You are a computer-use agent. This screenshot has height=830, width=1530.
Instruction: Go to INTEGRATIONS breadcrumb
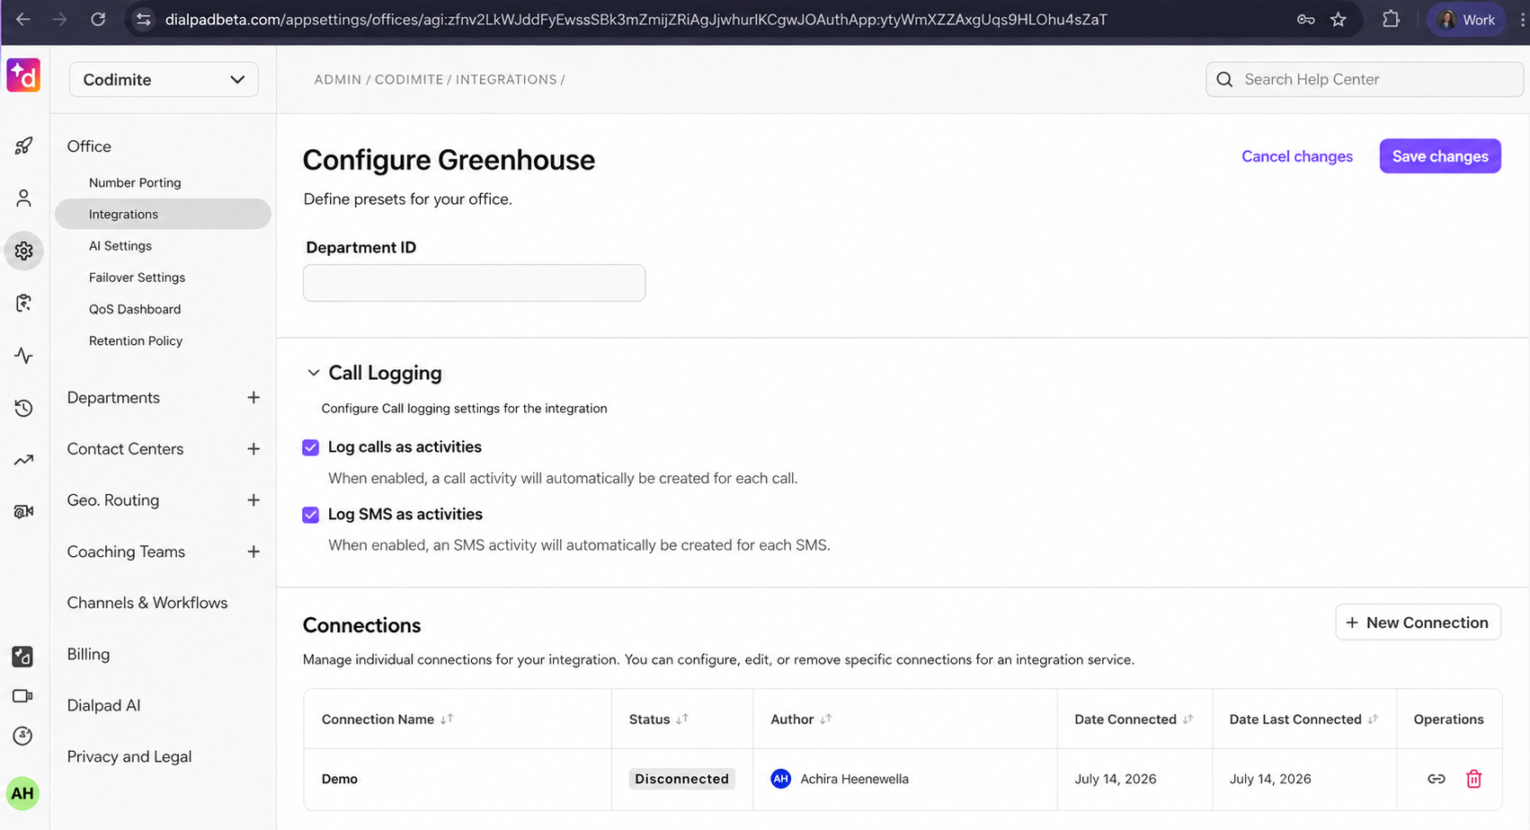point(506,79)
